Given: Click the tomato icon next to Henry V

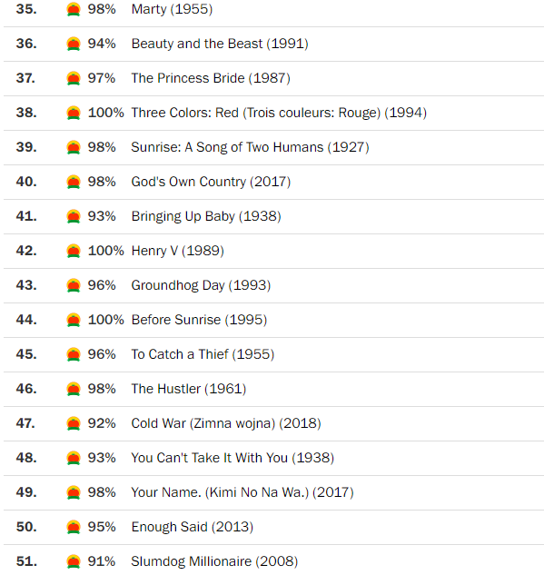Looking at the screenshot, I should 74,251.
